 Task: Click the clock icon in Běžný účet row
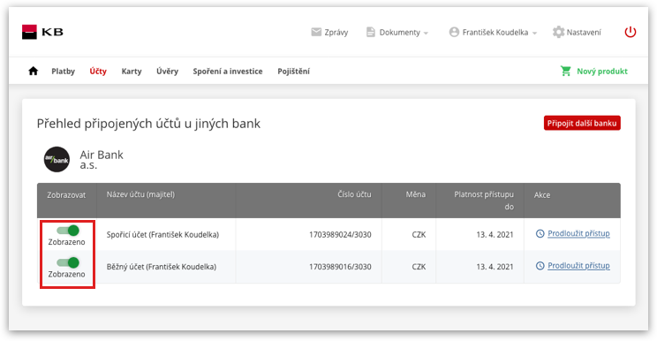(x=540, y=266)
